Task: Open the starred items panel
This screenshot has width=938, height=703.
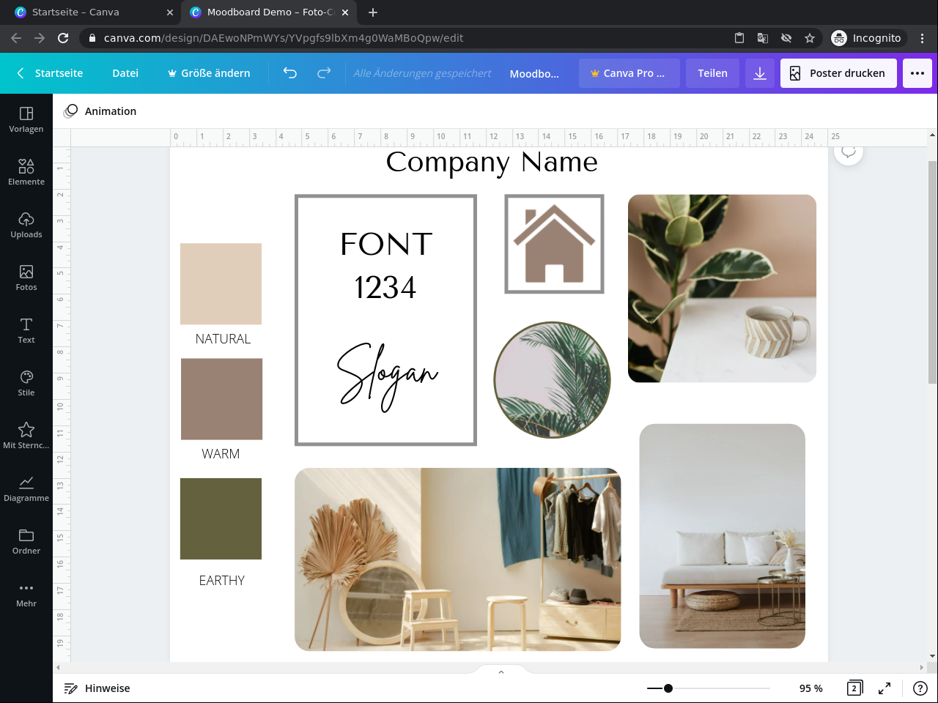Action: pos(26,436)
